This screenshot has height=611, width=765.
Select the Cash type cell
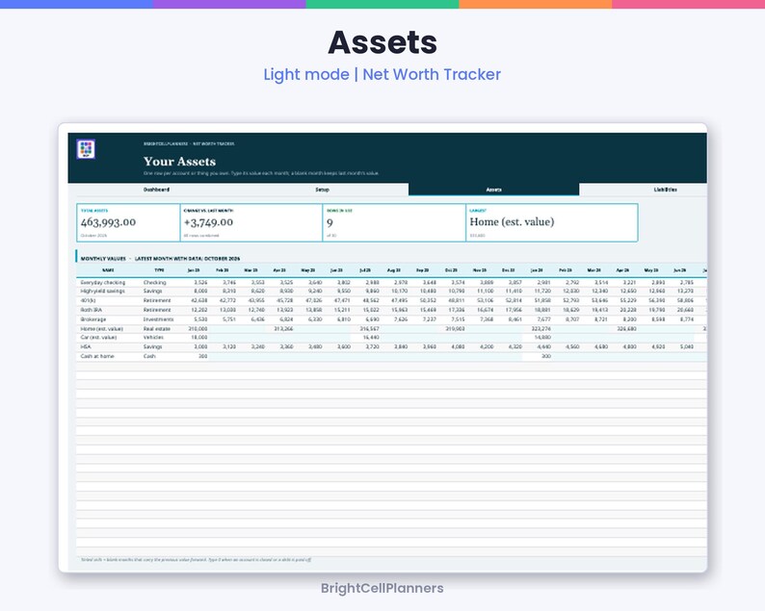(x=149, y=356)
